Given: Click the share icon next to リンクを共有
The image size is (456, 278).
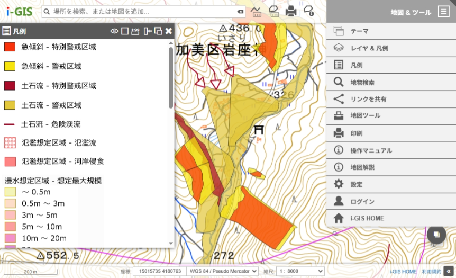Looking at the screenshot, I should coord(339,99).
